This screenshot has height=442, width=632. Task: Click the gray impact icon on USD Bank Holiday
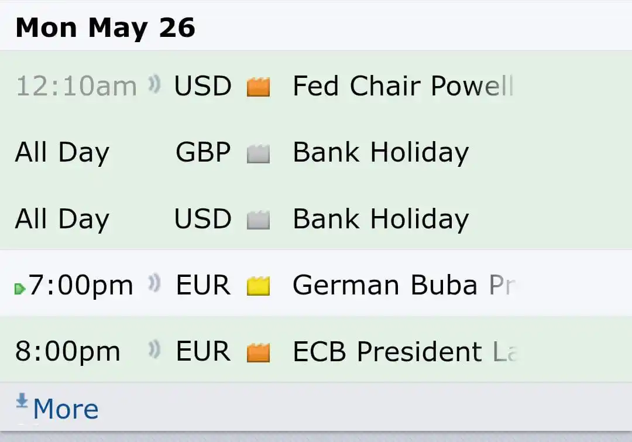tap(258, 220)
